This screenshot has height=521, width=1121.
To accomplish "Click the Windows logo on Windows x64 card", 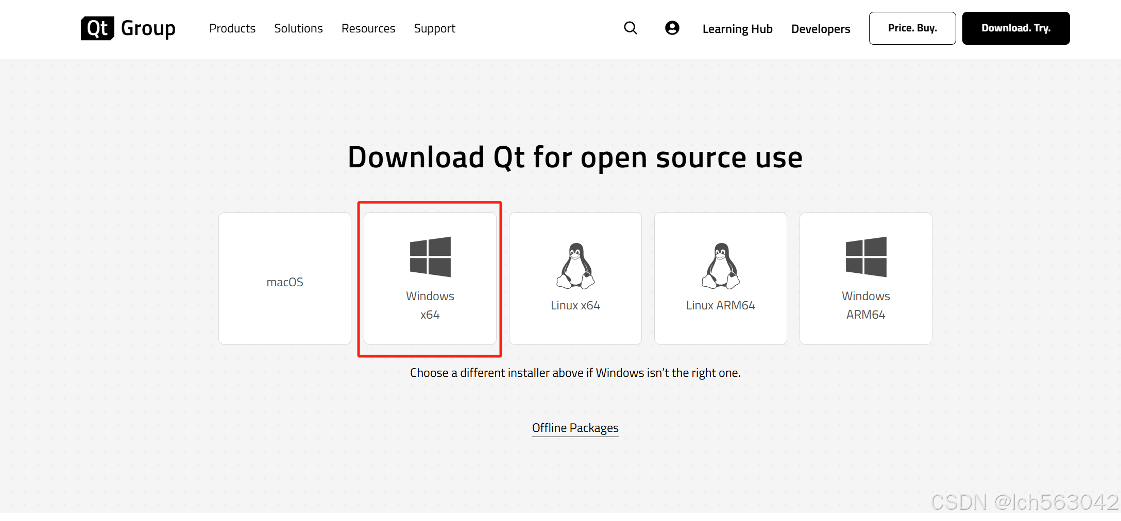I will coord(430,257).
